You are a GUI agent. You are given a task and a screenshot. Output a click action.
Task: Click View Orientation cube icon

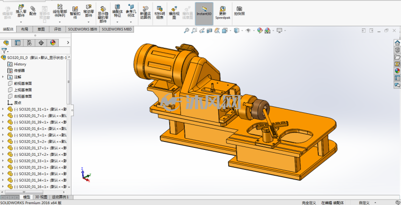(x=225, y=31)
